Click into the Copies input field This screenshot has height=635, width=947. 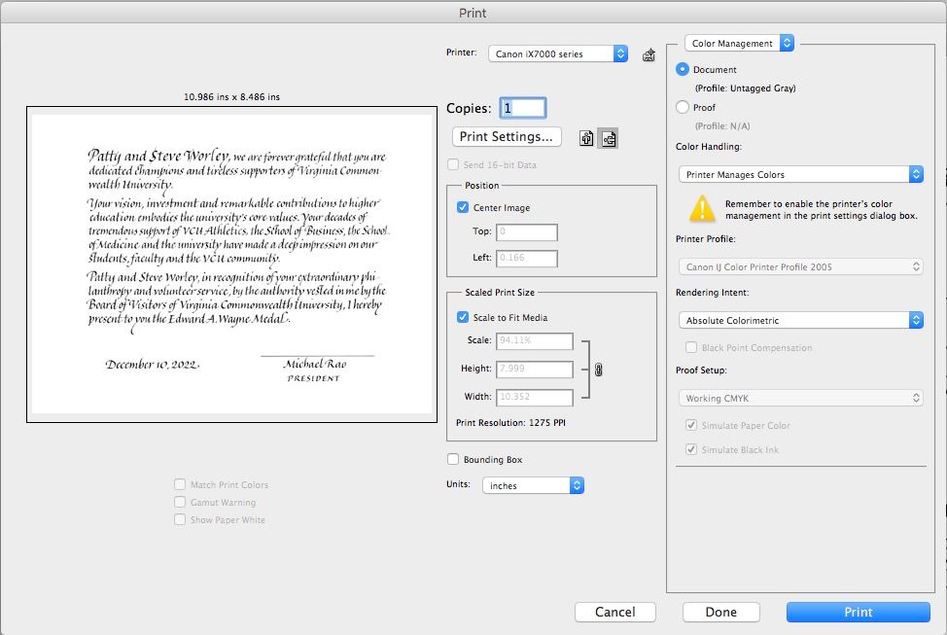(x=523, y=109)
